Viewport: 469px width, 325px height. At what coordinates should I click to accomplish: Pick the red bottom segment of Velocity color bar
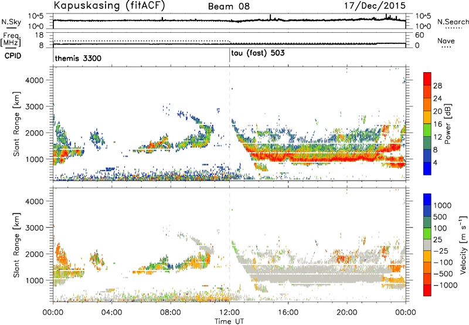pyautogui.click(x=427, y=290)
